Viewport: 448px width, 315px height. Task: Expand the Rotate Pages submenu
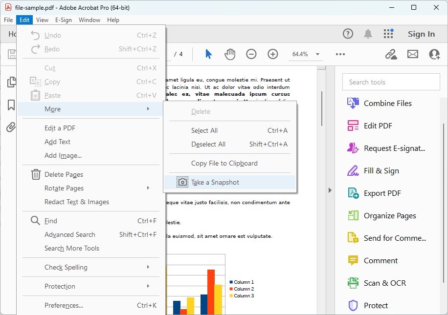(x=64, y=188)
